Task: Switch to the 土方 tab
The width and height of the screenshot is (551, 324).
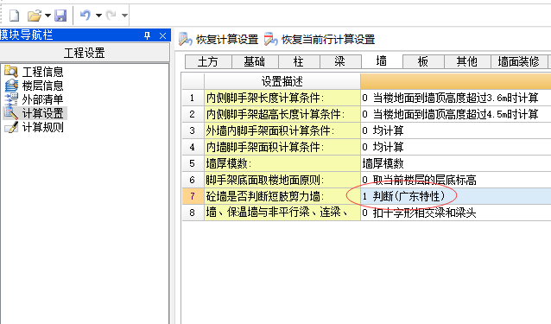Action: tap(208, 62)
